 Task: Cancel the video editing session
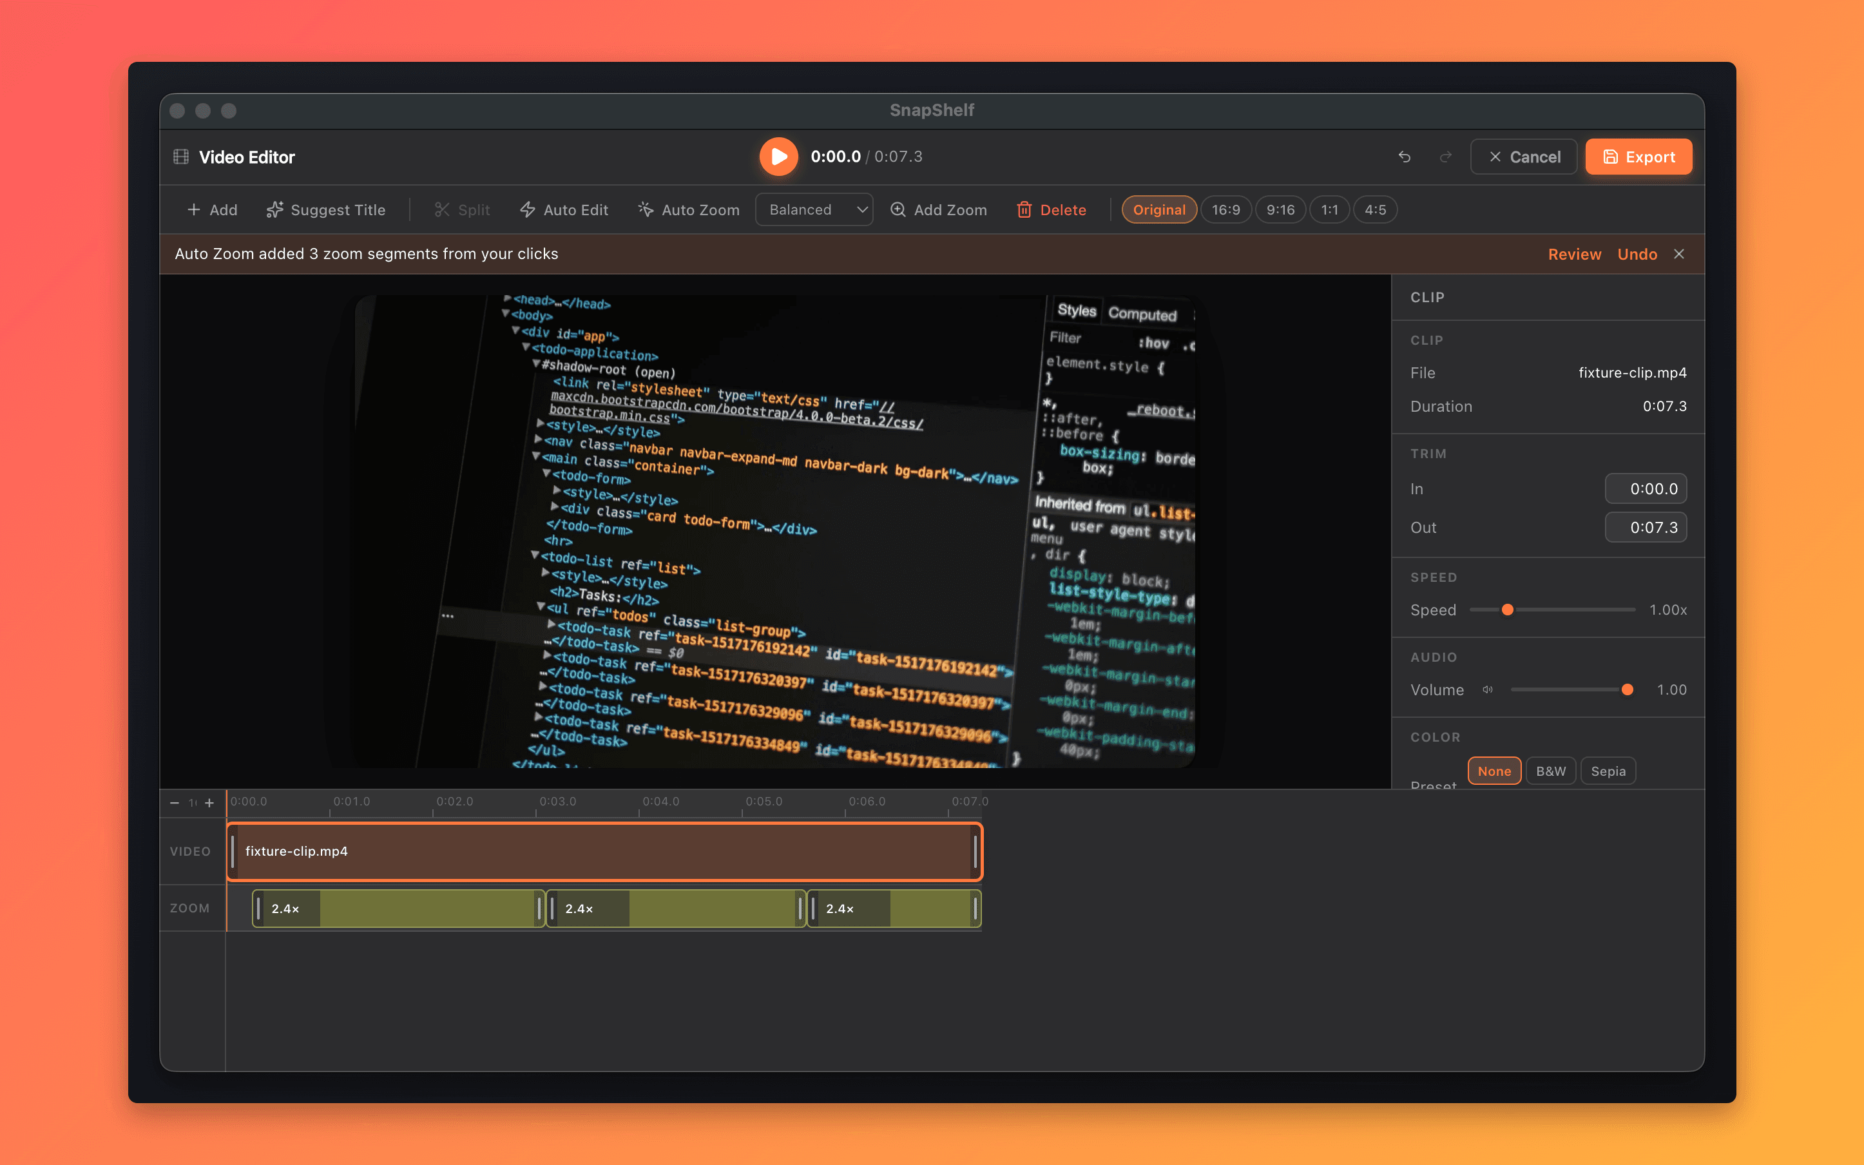click(x=1524, y=157)
